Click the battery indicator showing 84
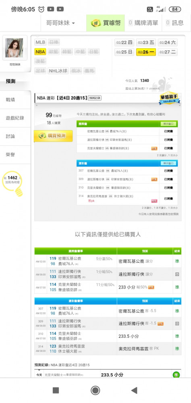This screenshot has height=403, width=191. click(174, 9)
